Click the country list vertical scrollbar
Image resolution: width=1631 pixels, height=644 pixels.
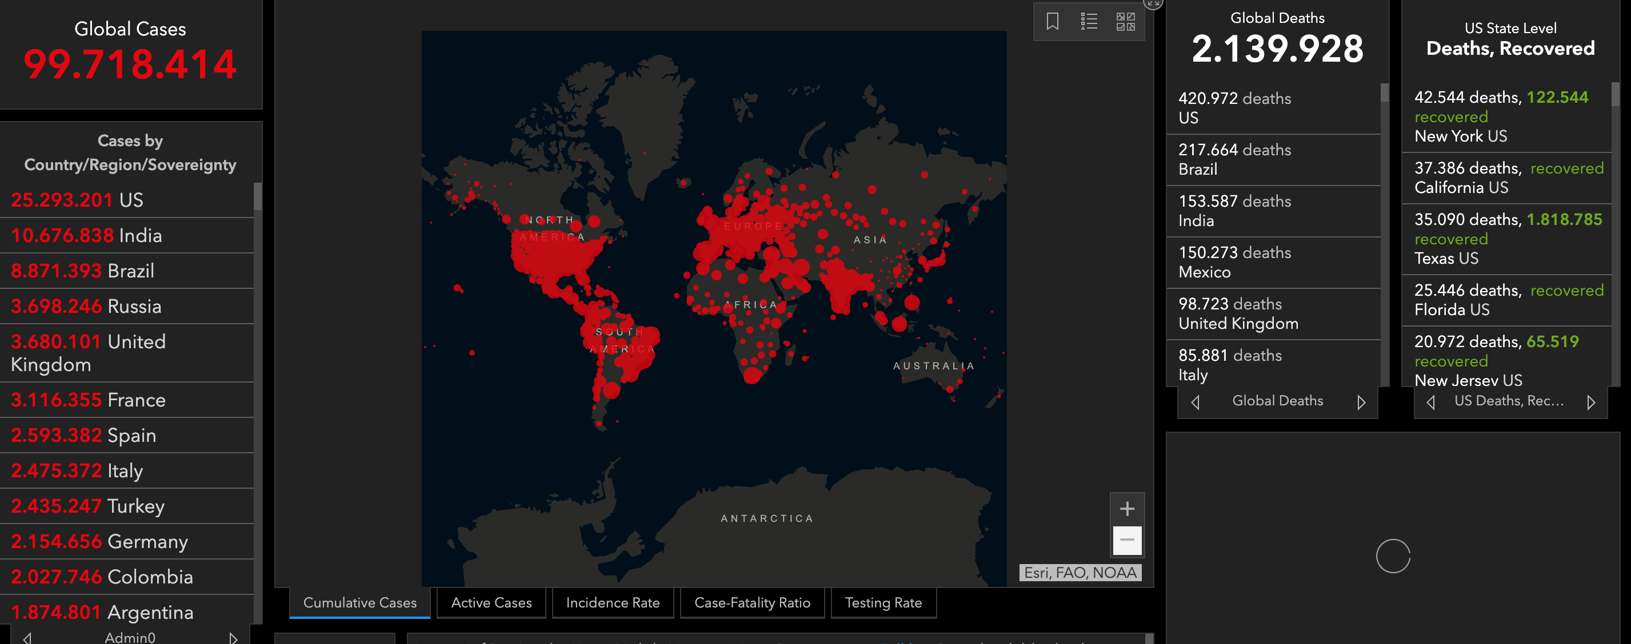tap(258, 197)
